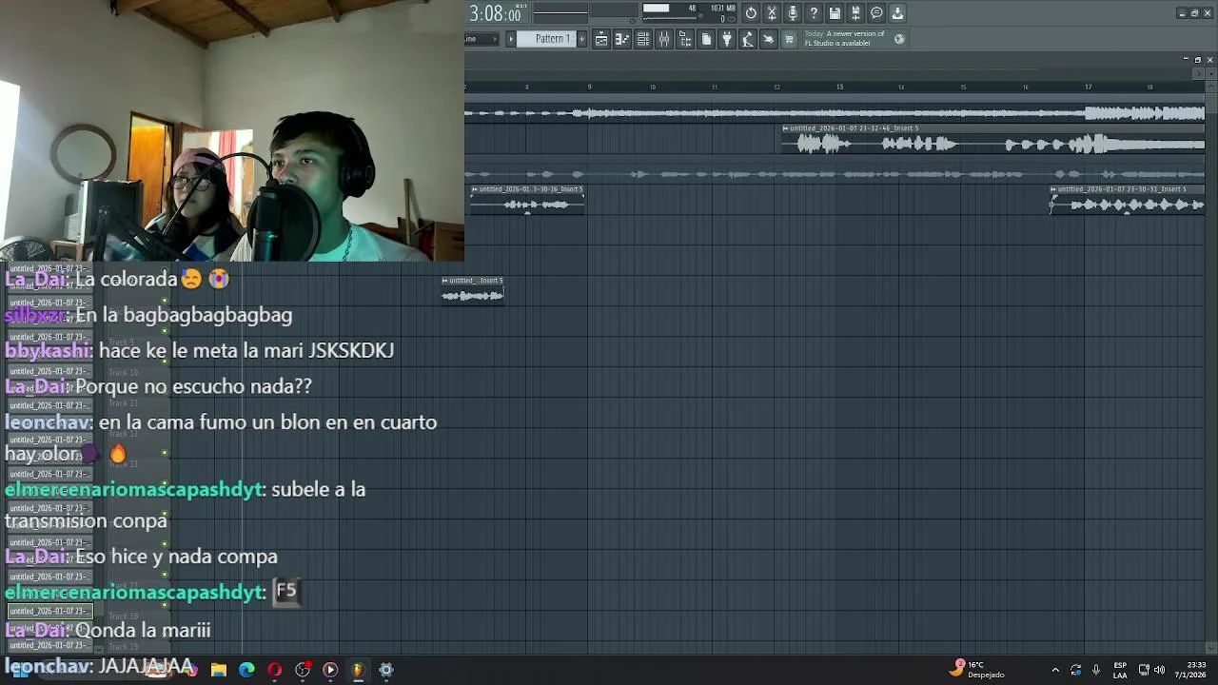
Task: Export audio with render waveform icon
Action: 855,13
